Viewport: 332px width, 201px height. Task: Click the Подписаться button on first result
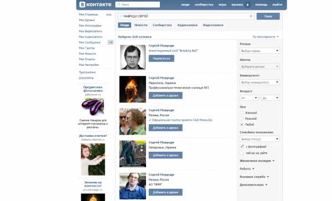[162, 59]
